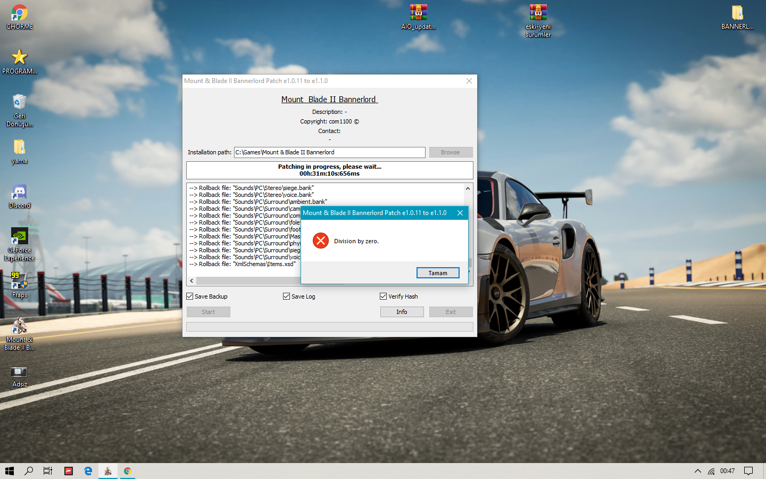
Task: Launch Microsoft Edge from the taskbar
Action: click(x=88, y=471)
